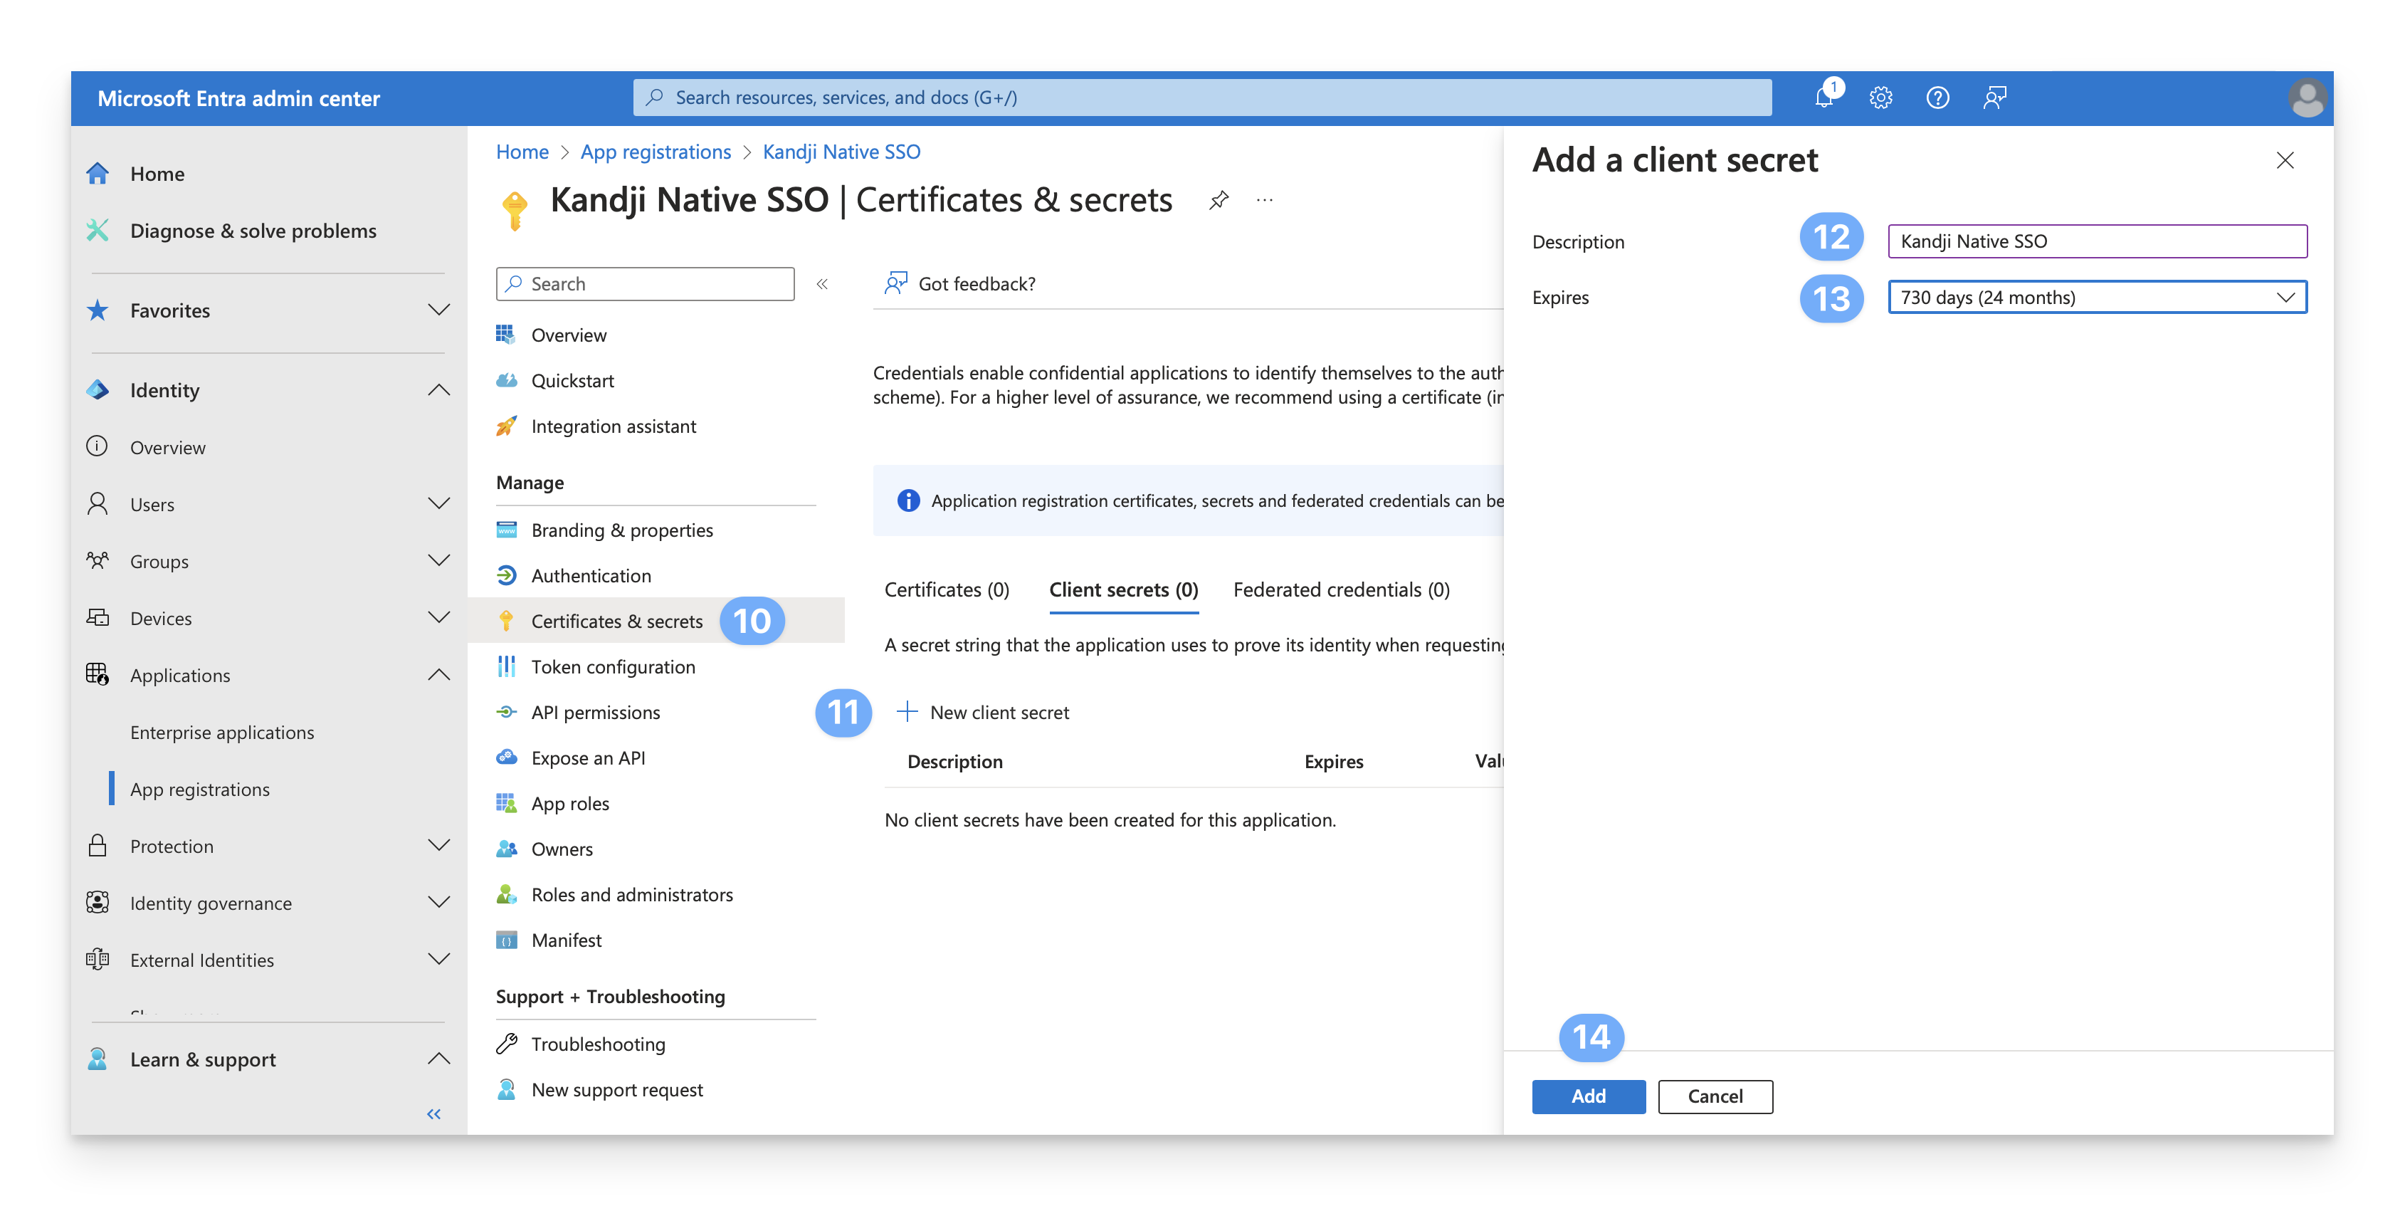Open the Expires dropdown
Image resolution: width=2405 pixels, height=1206 pixels.
click(2097, 297)
